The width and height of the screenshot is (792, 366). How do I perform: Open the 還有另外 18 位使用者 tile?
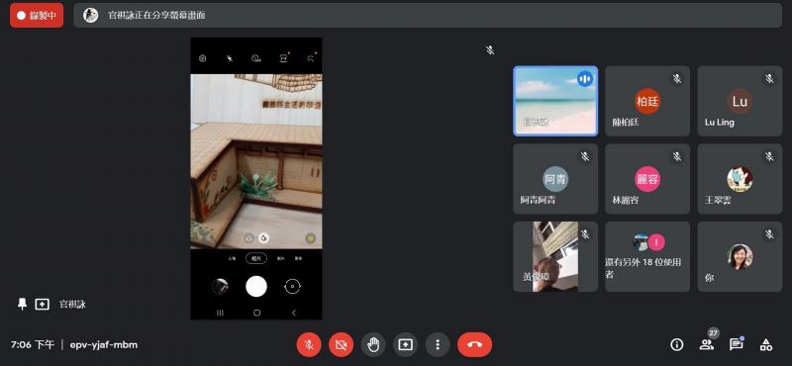pos(647,256)
